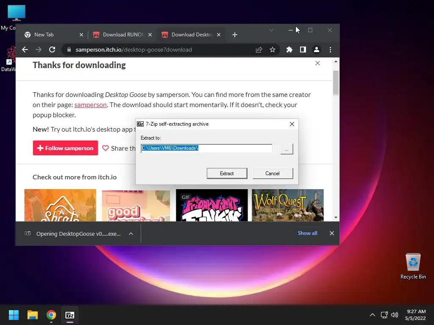Open Chrome profile avatar
Viewport: 434px width, 325px height.
(316, 50)
